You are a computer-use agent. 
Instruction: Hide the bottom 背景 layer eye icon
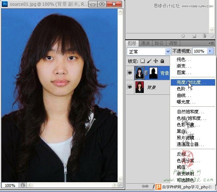(130, 87)
